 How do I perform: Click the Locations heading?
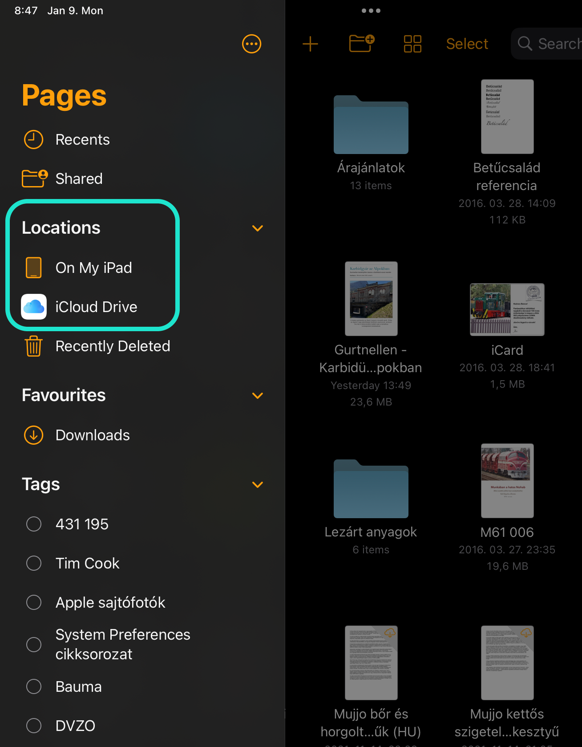click(61, 227)
